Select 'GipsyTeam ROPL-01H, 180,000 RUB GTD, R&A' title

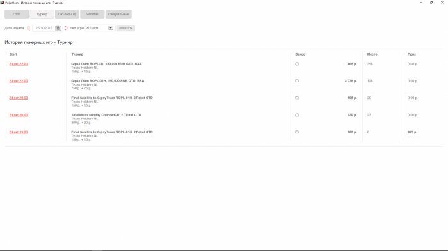108,80
